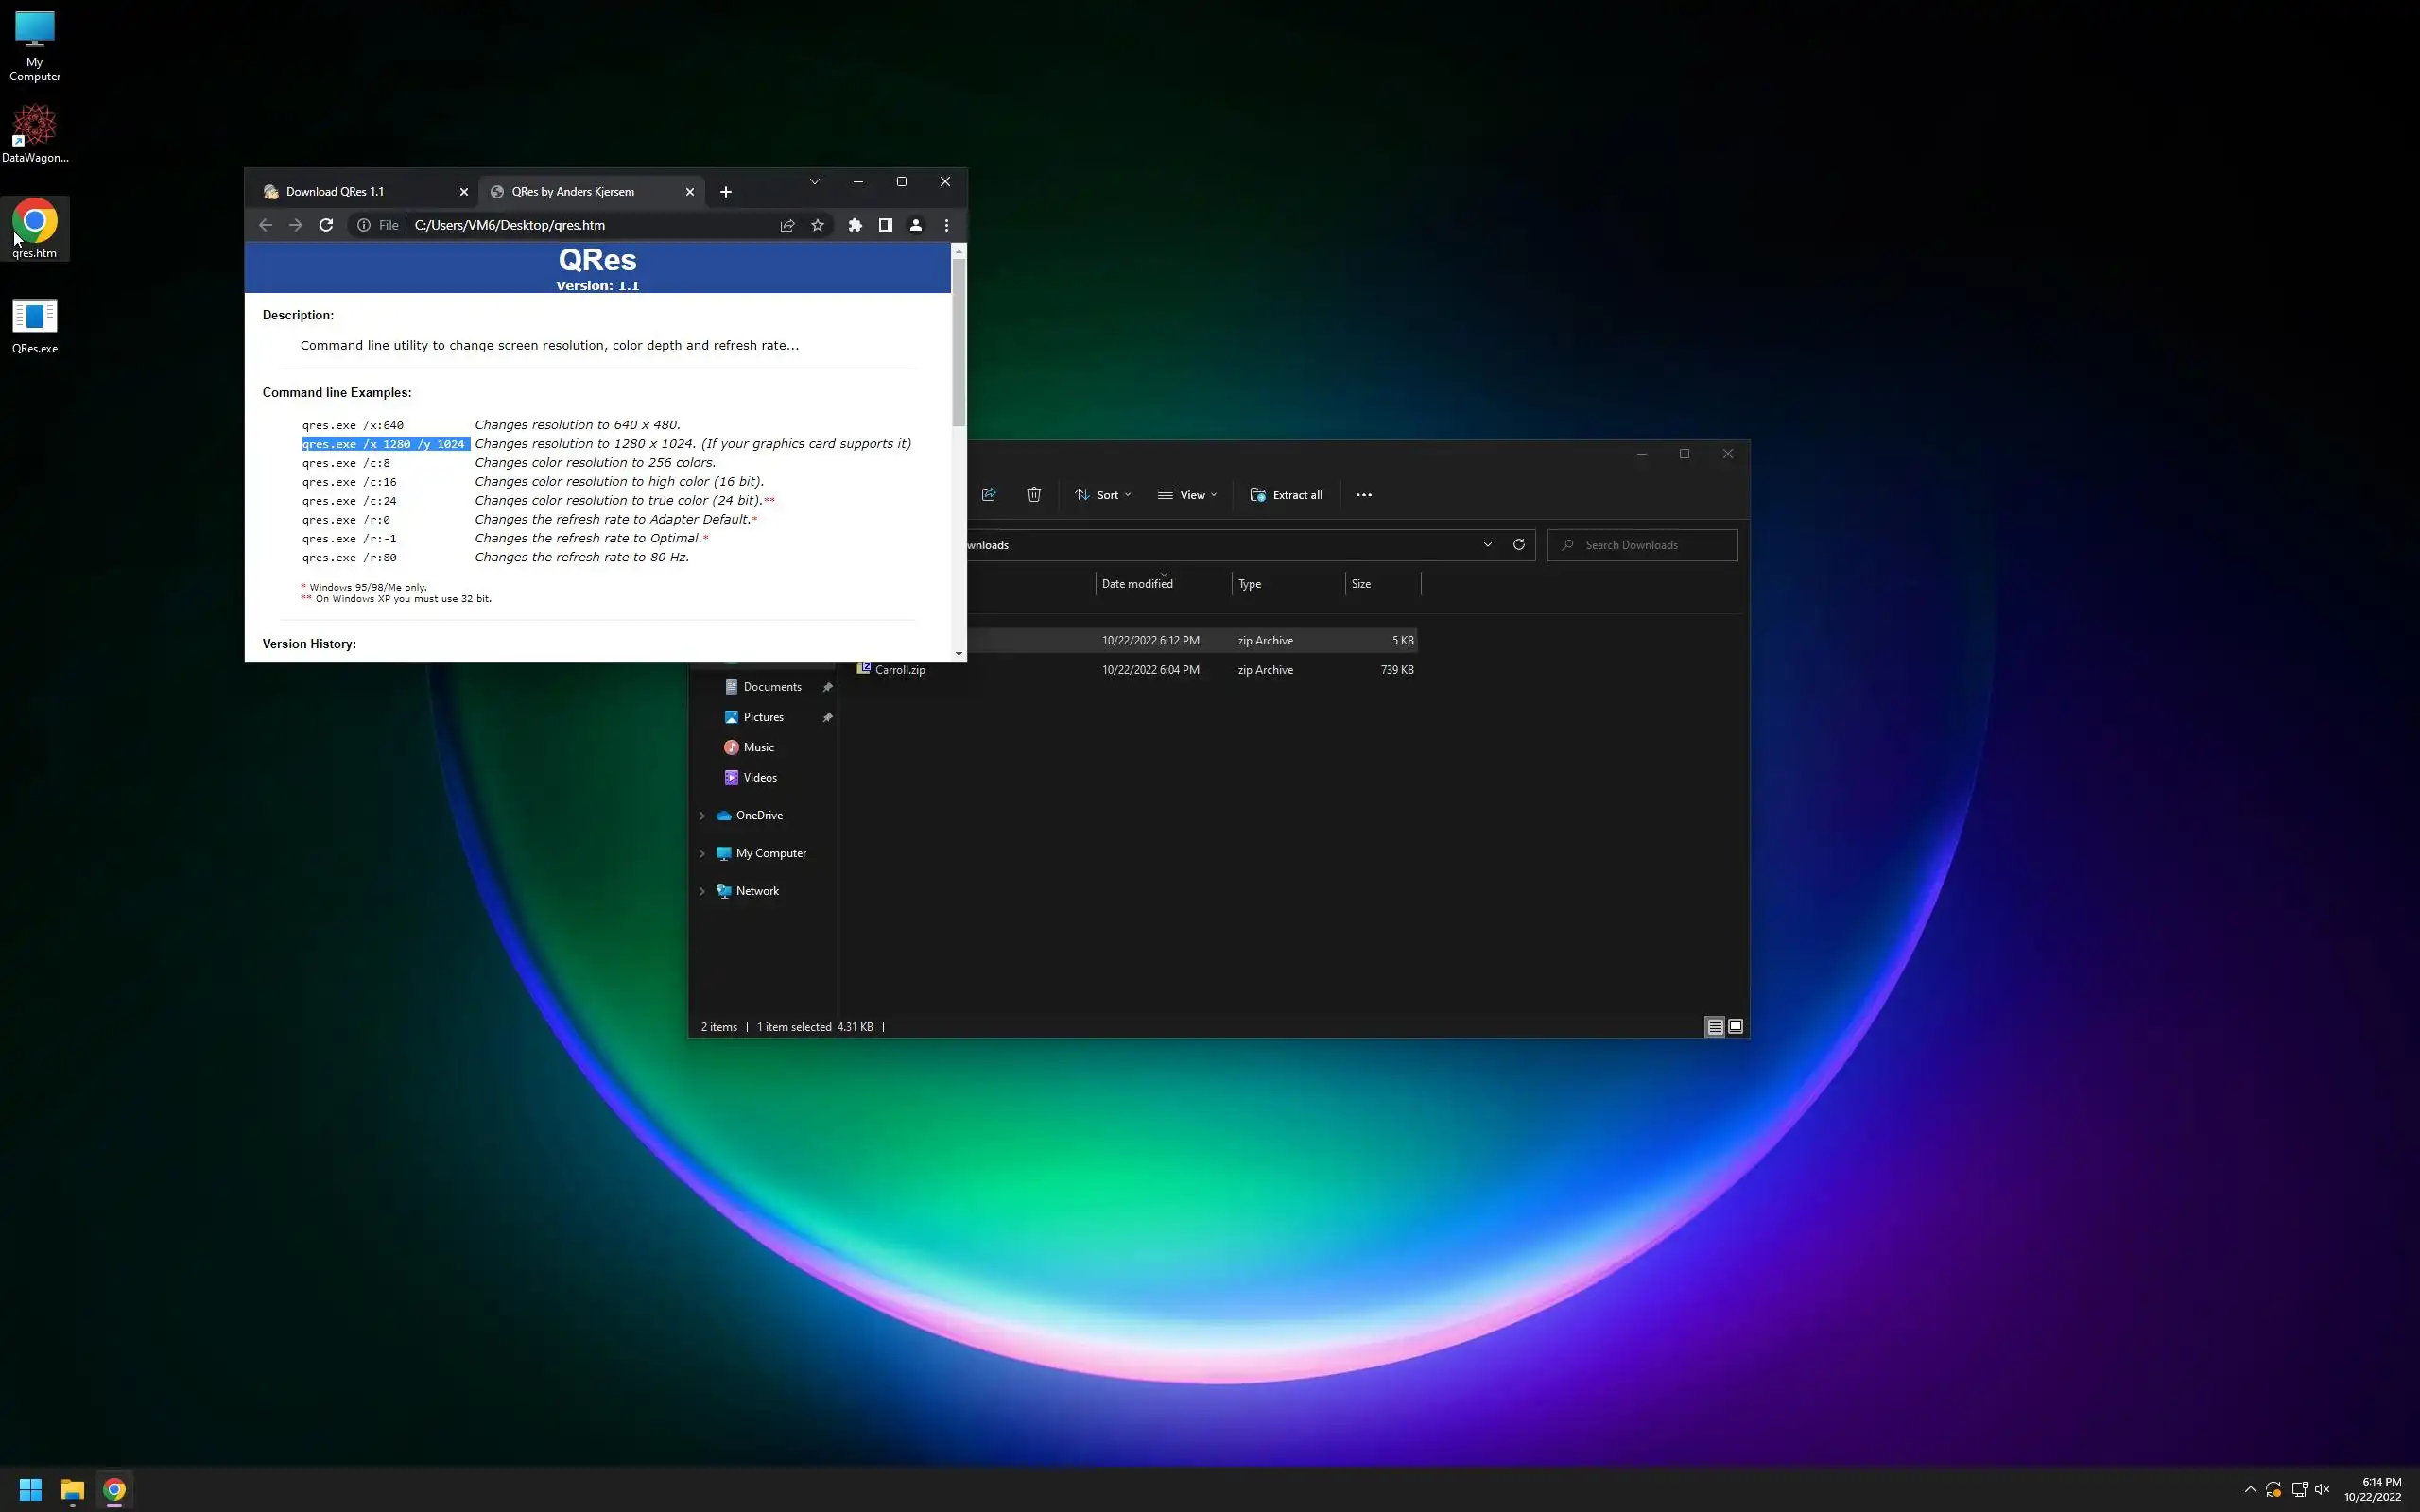
Task: Click Chrome's reload page icon
Action: click(x=326, y=225)
